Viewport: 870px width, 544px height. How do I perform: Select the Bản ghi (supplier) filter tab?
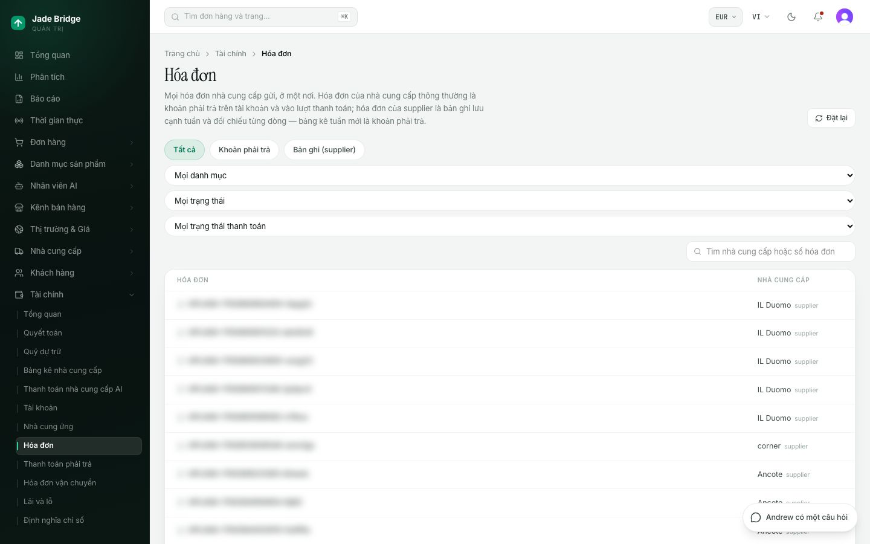[324, 150]
